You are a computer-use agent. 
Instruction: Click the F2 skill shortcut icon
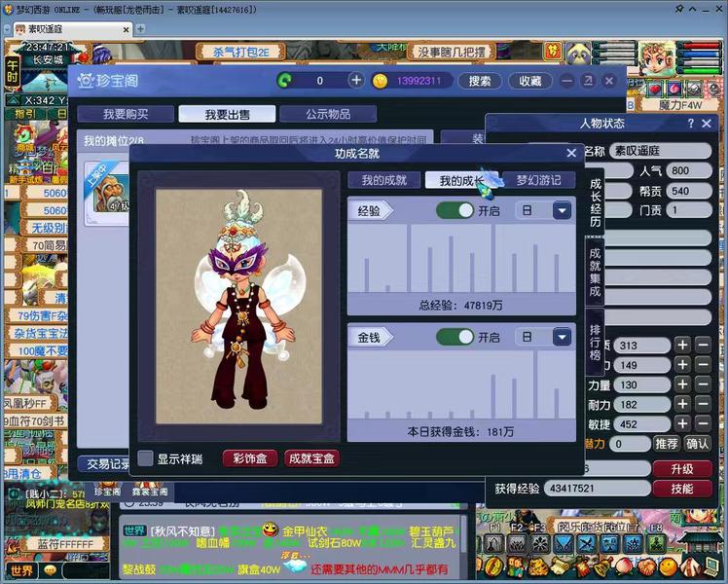[x=518, y=544]
